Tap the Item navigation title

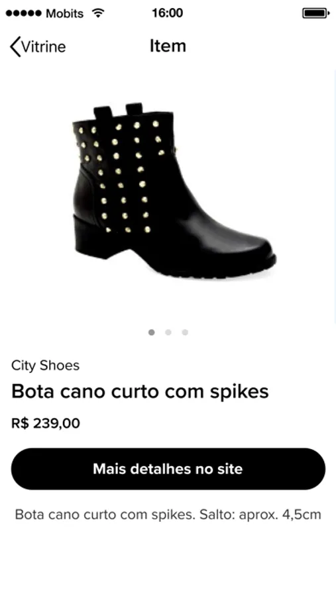pyautogui.click(x=168, y=46)
